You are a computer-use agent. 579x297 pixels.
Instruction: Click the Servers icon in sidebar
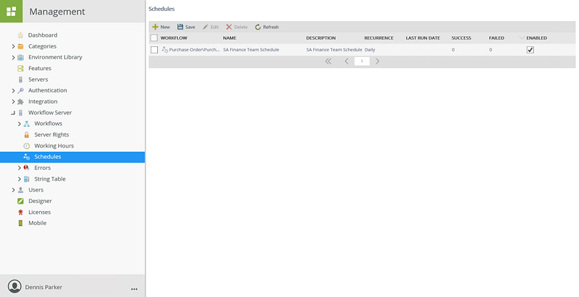tap(21, 79)
